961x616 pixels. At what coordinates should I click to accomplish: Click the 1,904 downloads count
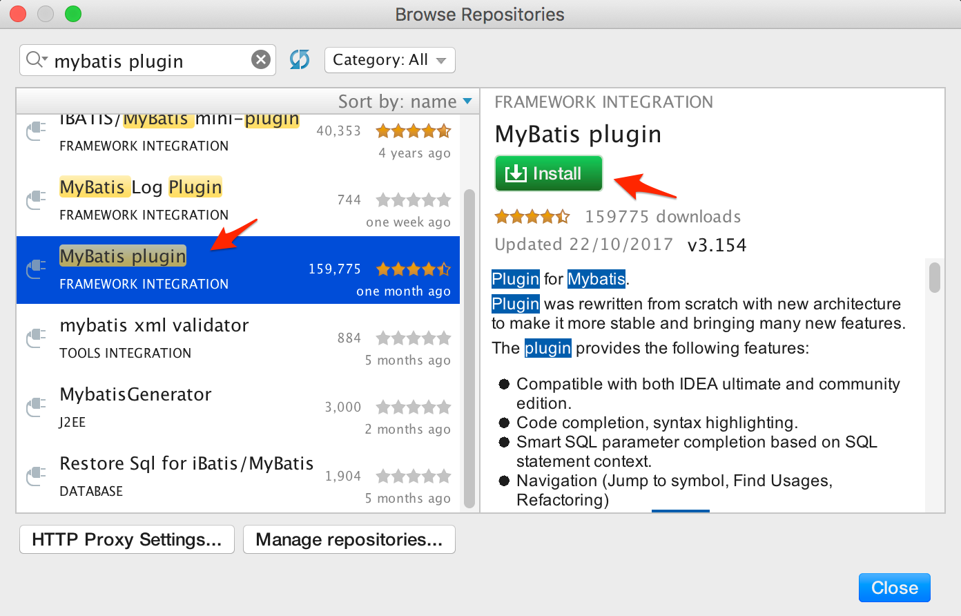pyautogui.click(x=343, y=477)
